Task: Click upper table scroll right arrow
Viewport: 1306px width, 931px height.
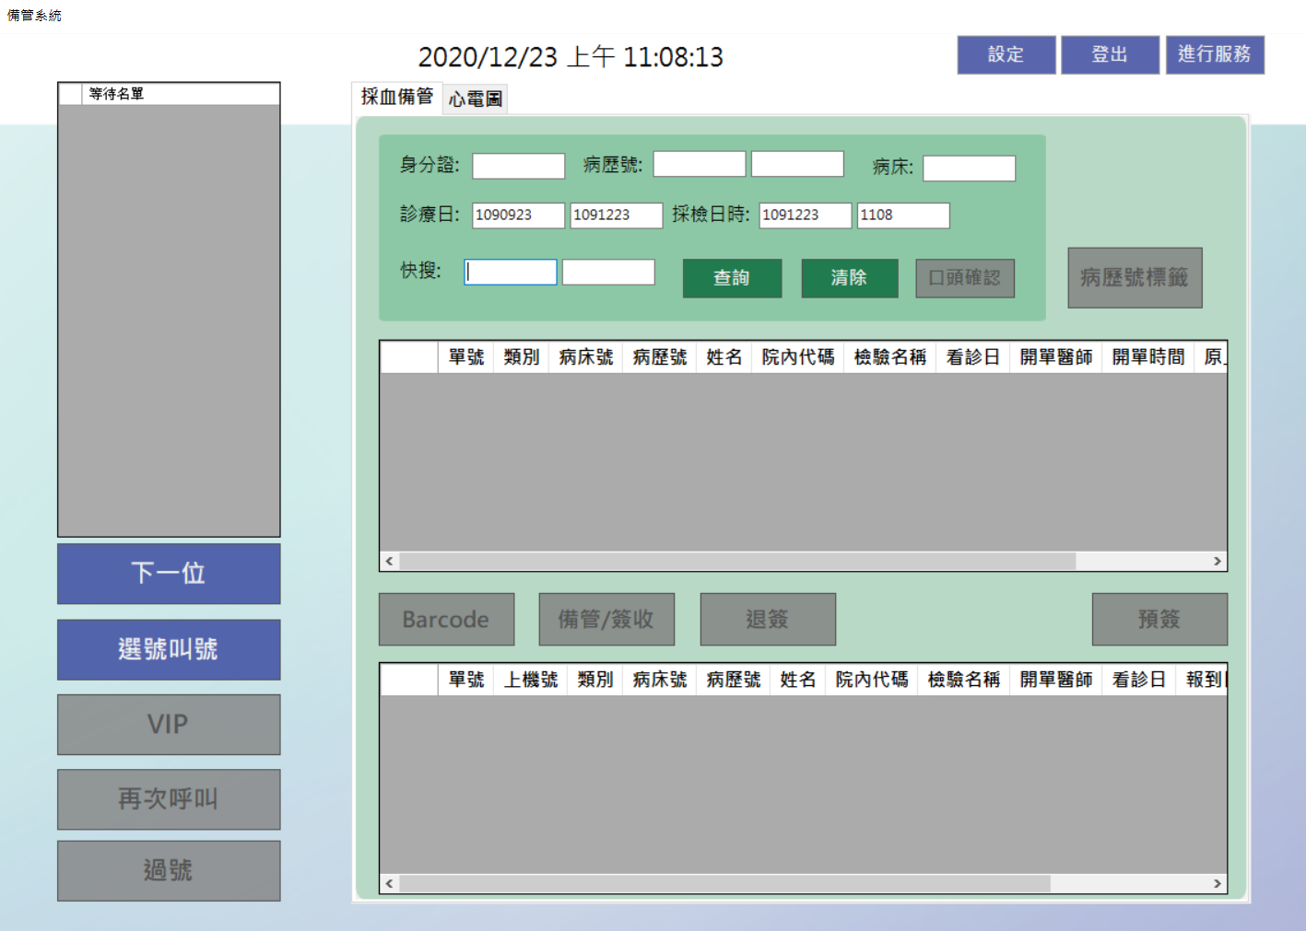Action: 1217,561
